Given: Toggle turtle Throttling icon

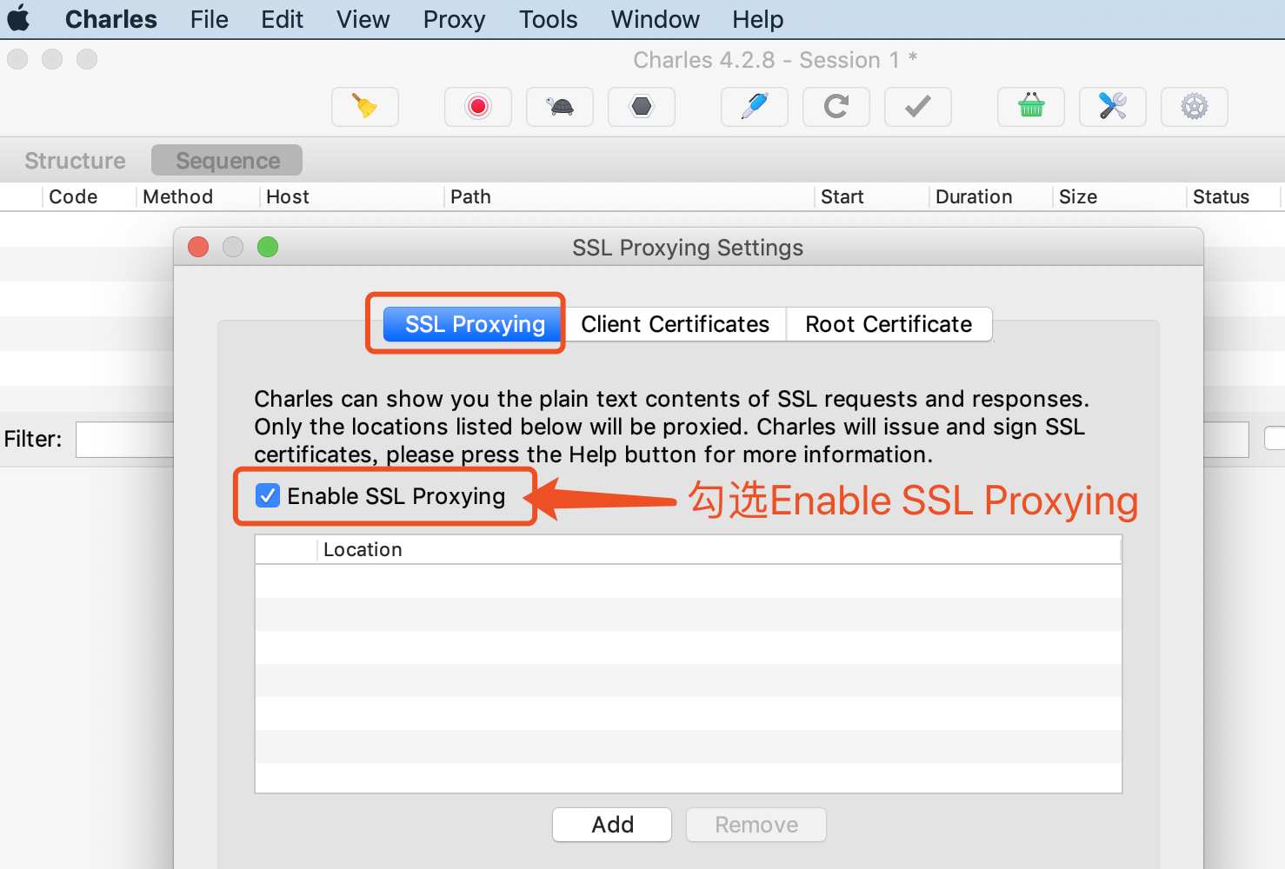Looking at the screenshot, I should (x=560, y=107).
